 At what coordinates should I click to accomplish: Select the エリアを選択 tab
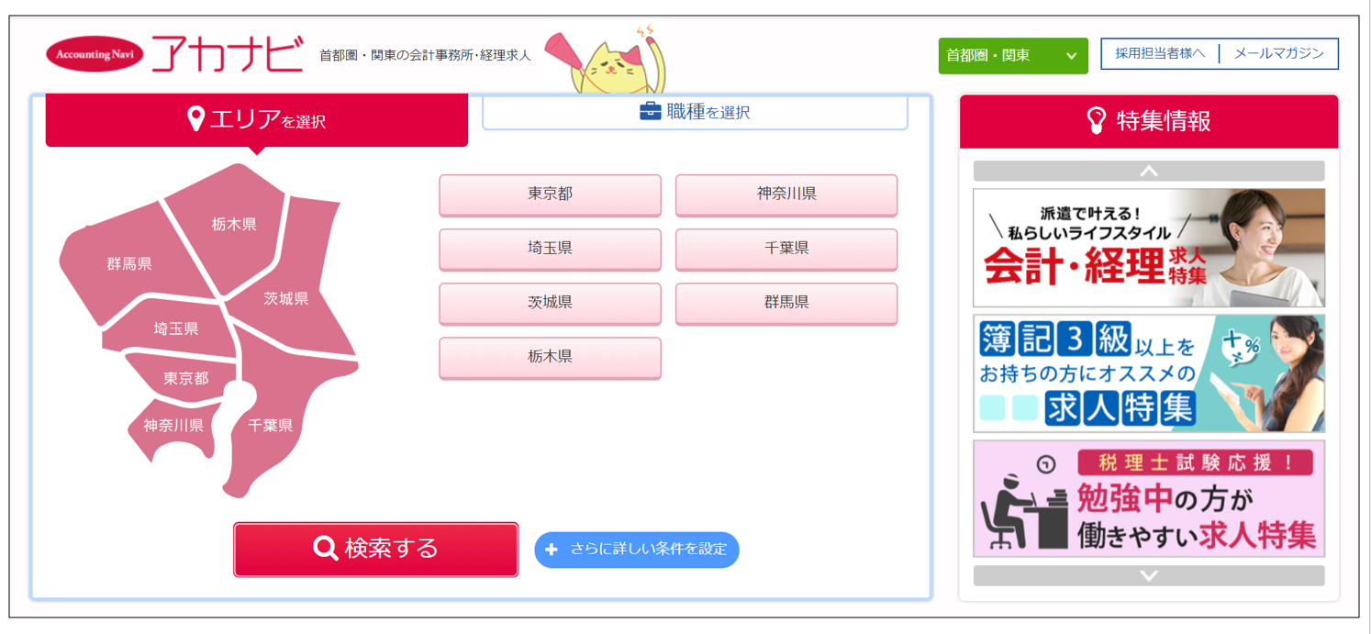[257, 119]
